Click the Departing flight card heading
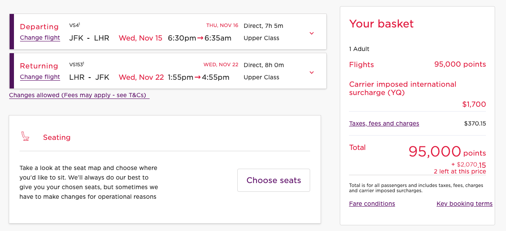 (39, 27)
